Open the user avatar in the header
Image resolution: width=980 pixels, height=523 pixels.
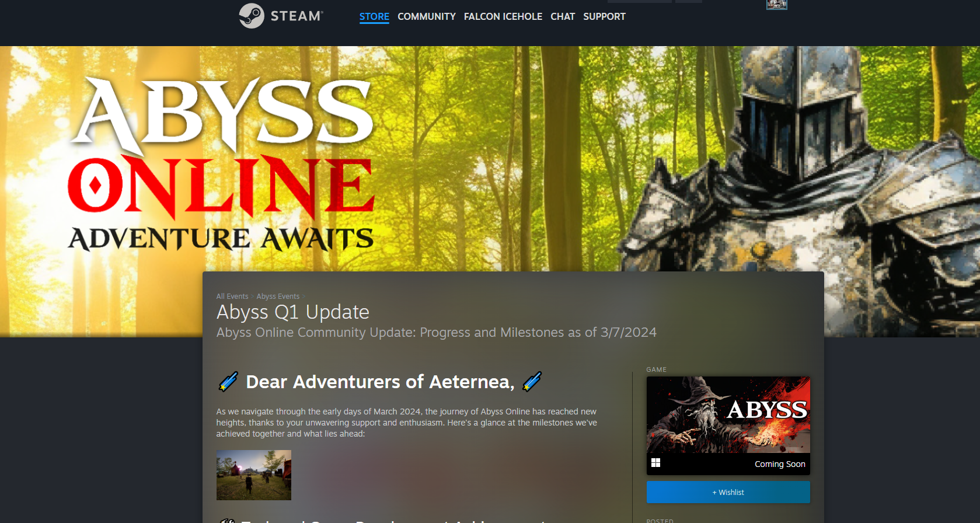(776, 5)
